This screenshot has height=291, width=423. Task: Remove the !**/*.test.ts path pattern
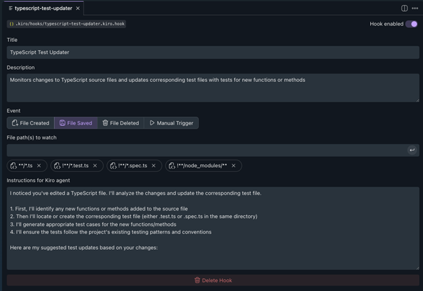(x=96, y=166)
